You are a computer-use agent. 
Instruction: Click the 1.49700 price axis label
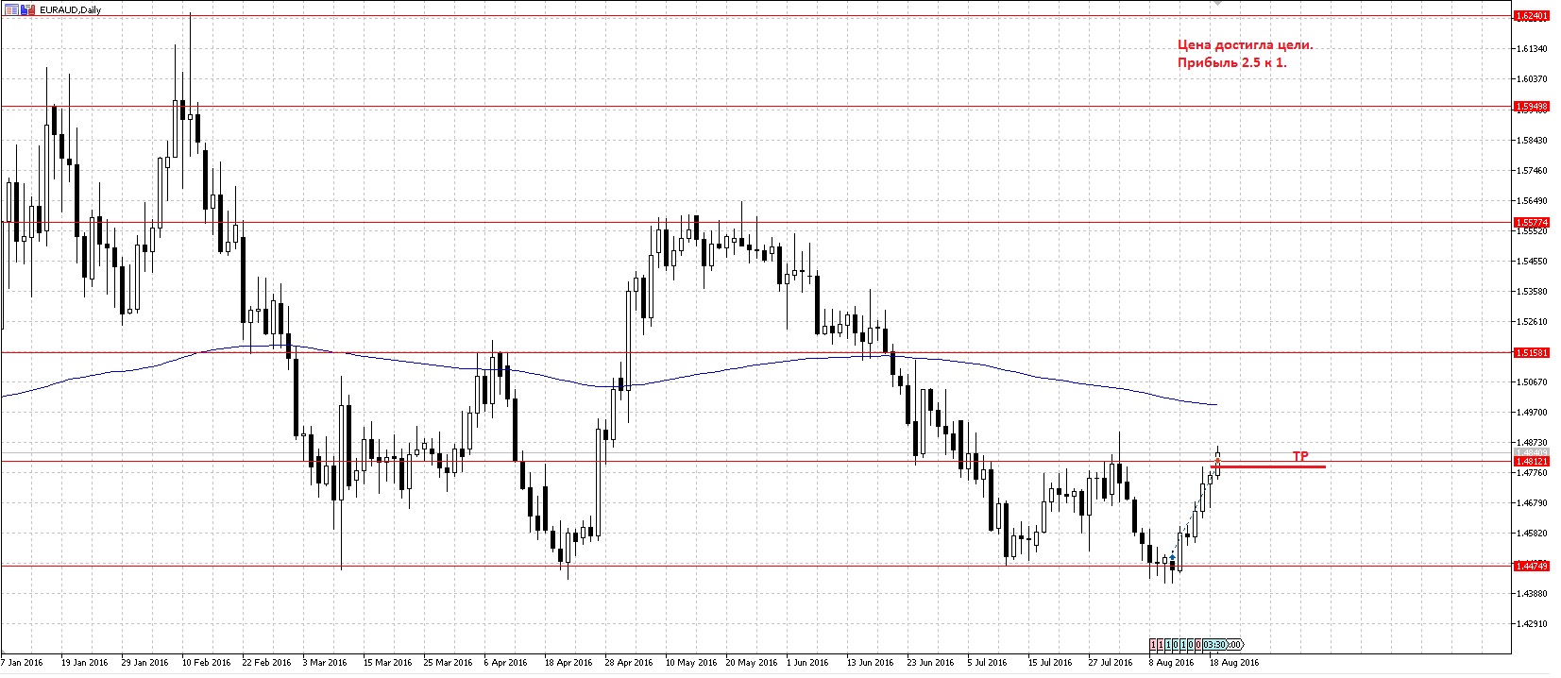[x=1530, y=413]
